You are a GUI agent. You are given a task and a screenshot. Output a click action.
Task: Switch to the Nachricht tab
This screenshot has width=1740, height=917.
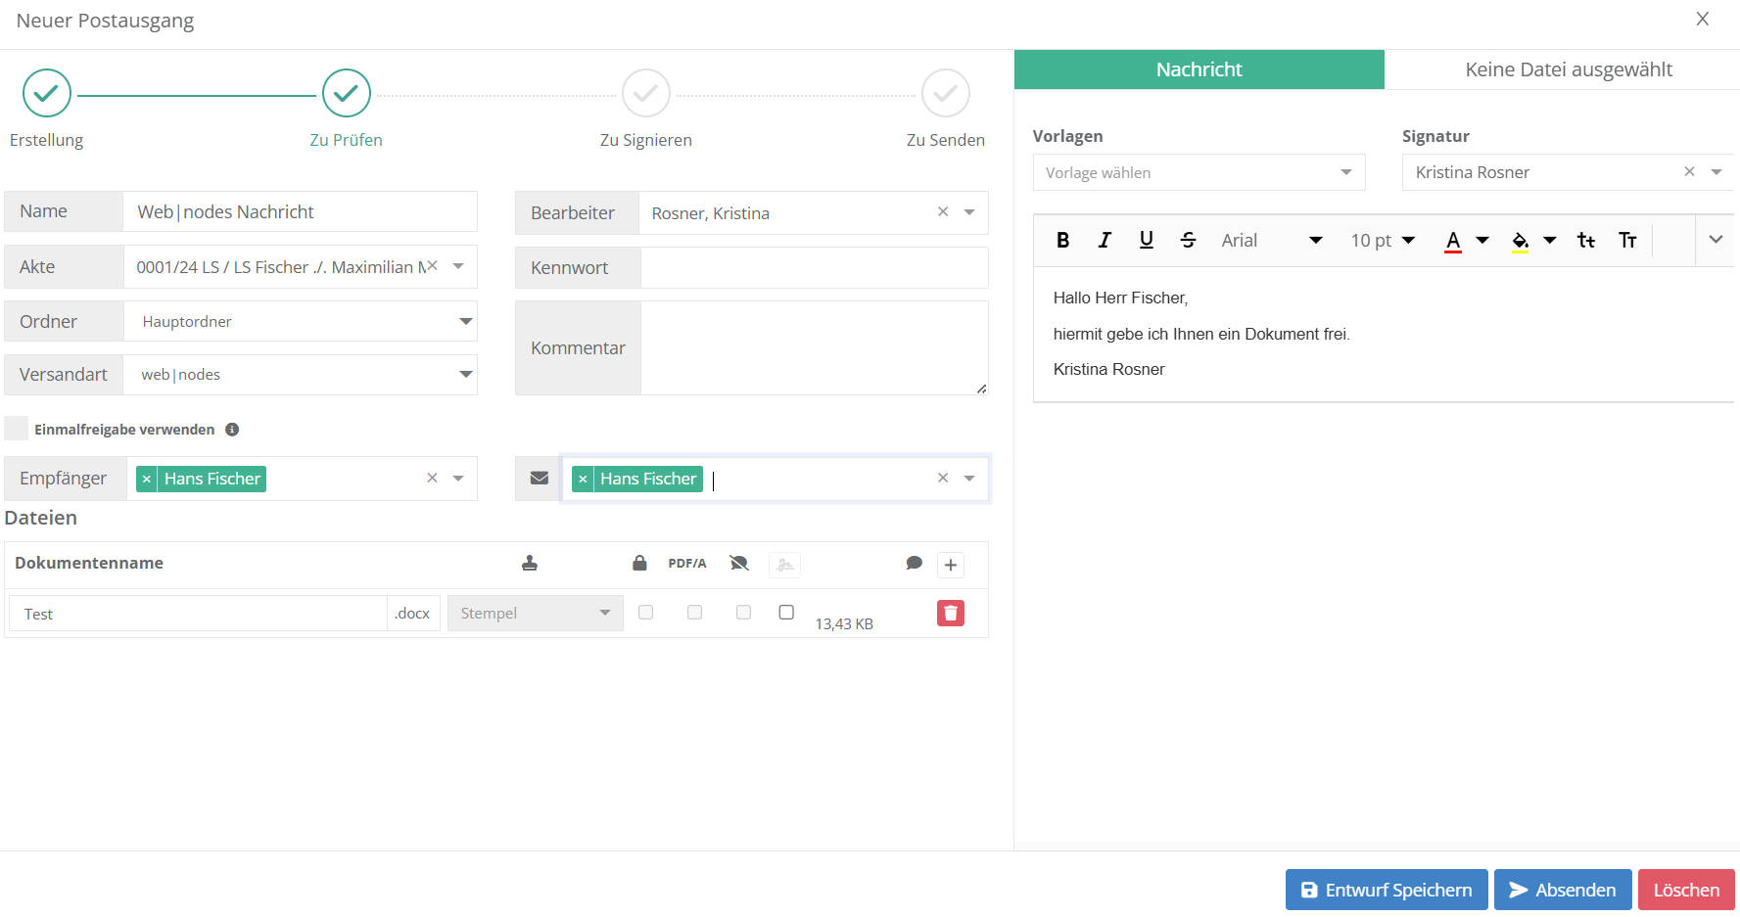(1199, 69)
